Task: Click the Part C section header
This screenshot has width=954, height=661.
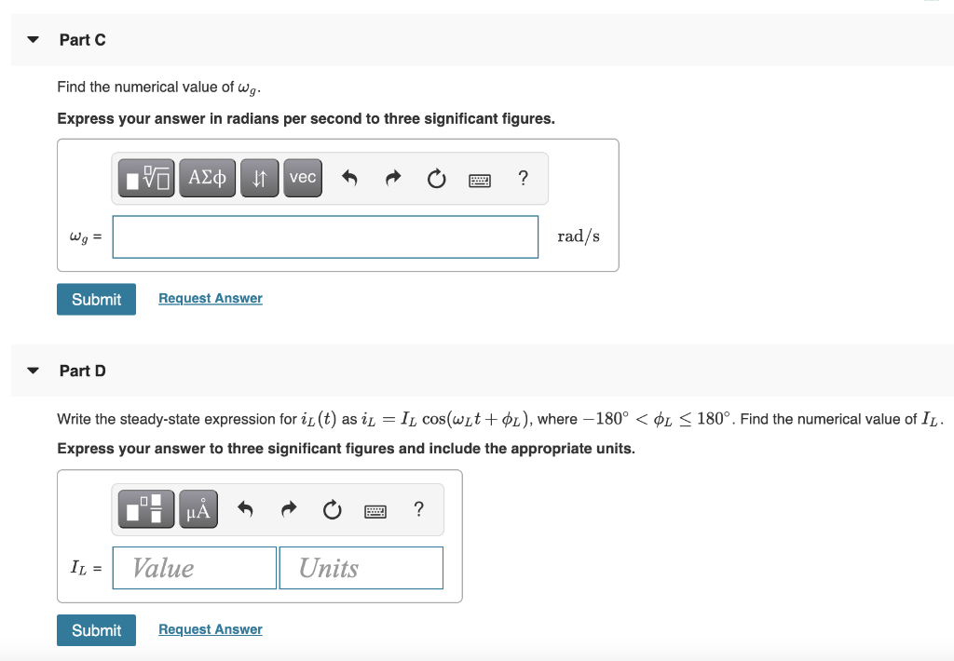Action: 82,39
